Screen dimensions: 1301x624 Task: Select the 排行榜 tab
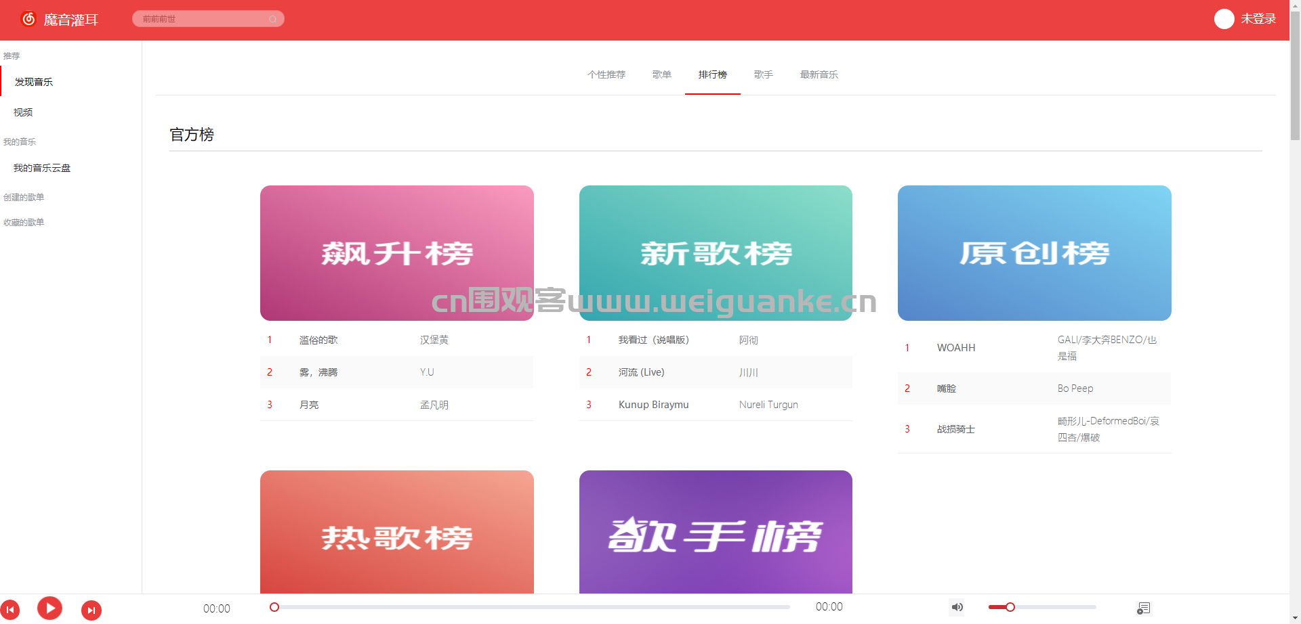click(713, 74)
